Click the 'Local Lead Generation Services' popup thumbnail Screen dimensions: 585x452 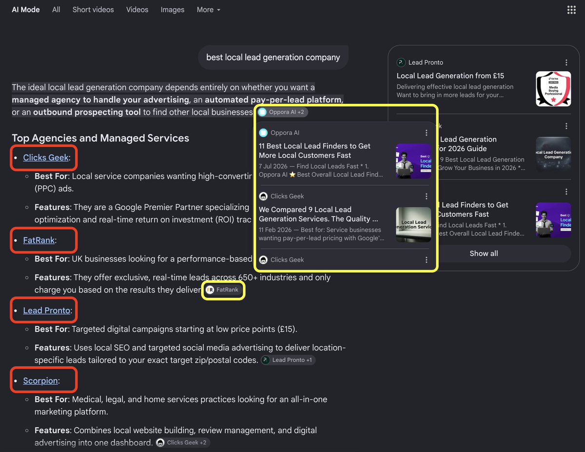point(413,225)
